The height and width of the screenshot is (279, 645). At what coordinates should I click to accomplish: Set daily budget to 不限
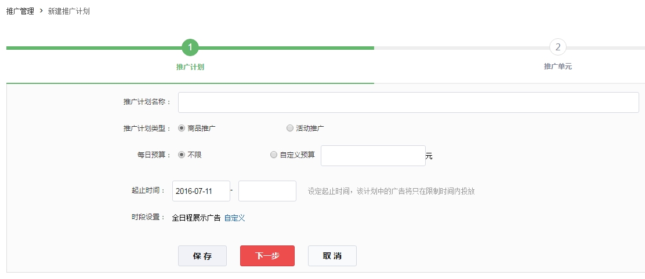pyautogui.click(x=182, y=155)
